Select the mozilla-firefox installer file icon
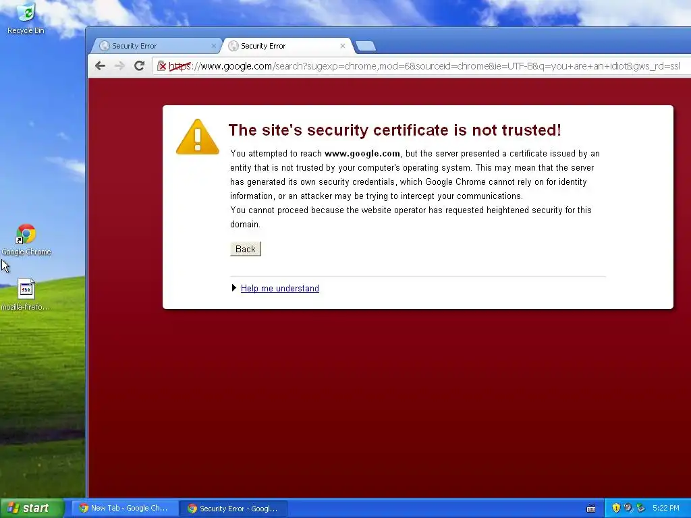 pyautogui.click(x=26, y=294)
